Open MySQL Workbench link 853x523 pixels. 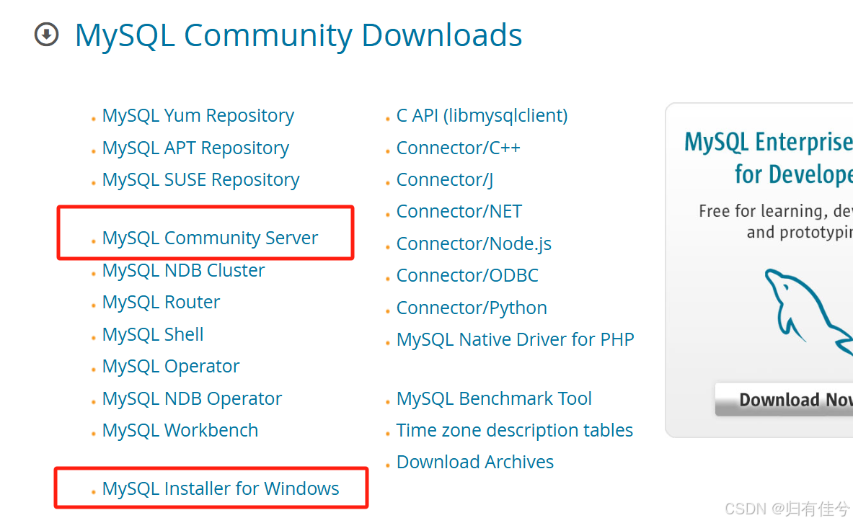click(x=180, y=431)
